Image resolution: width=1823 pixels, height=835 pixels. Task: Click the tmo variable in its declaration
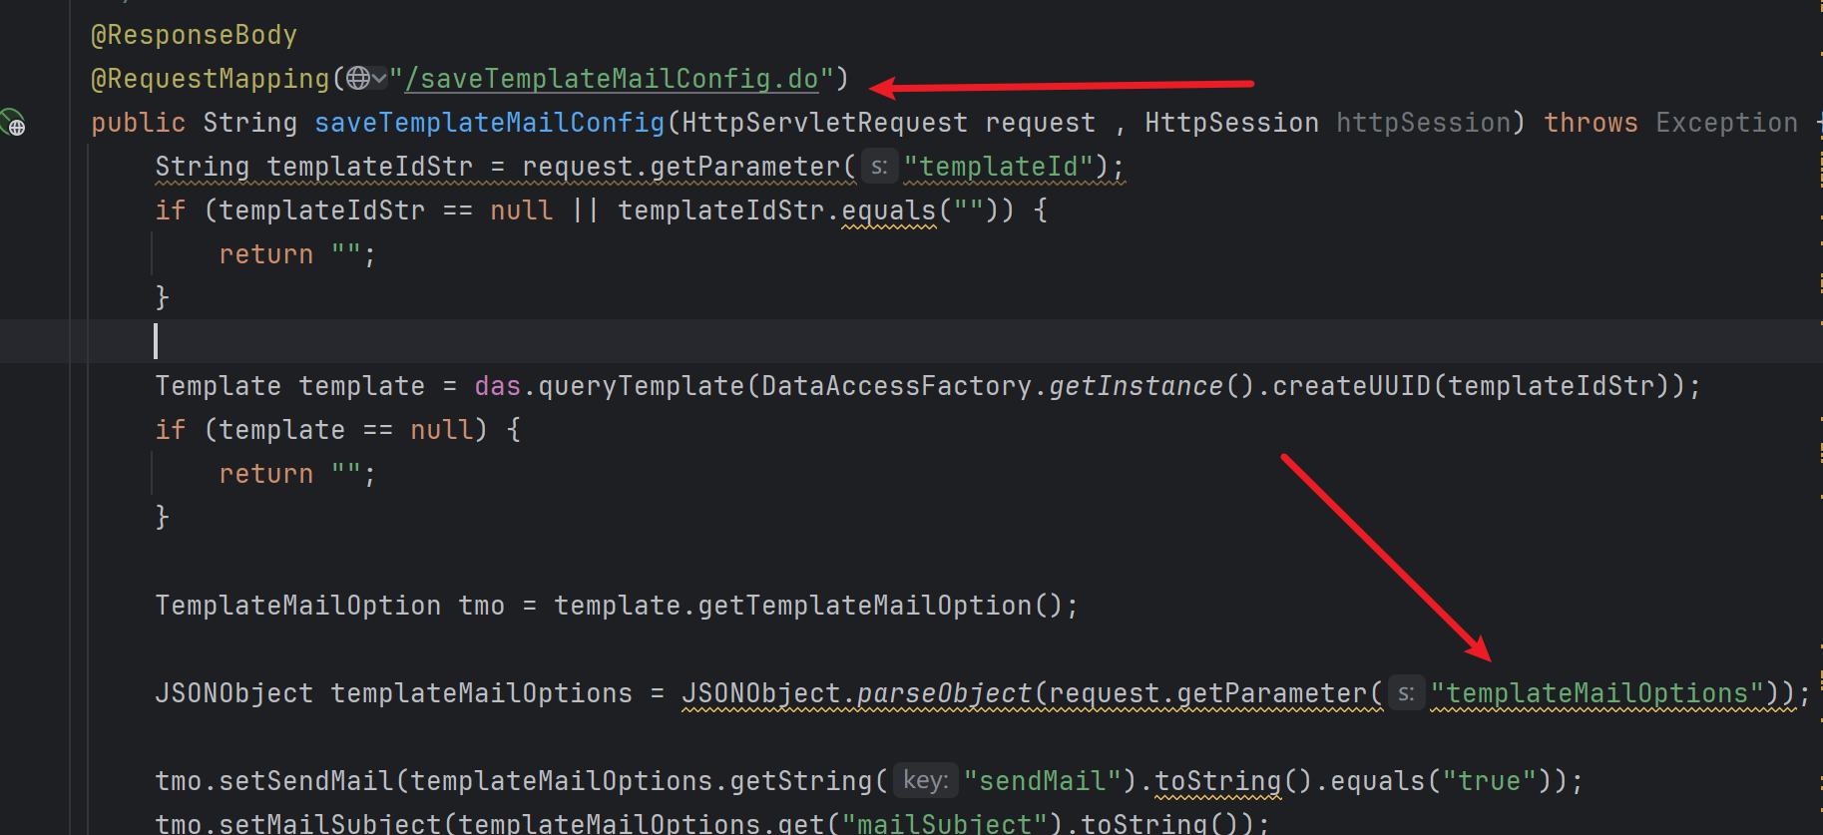(482, 606)
